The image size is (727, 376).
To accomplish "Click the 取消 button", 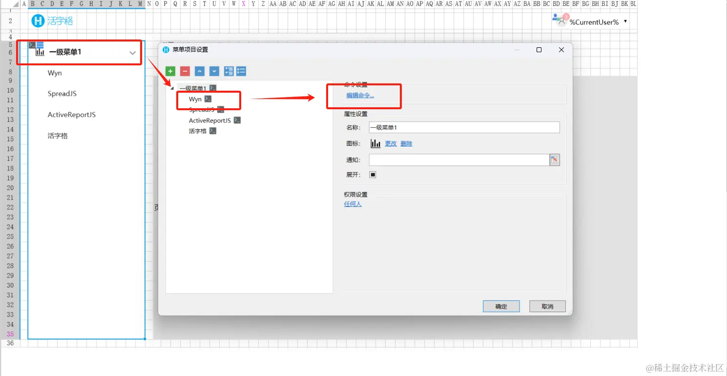I will (x=548, y=306).
